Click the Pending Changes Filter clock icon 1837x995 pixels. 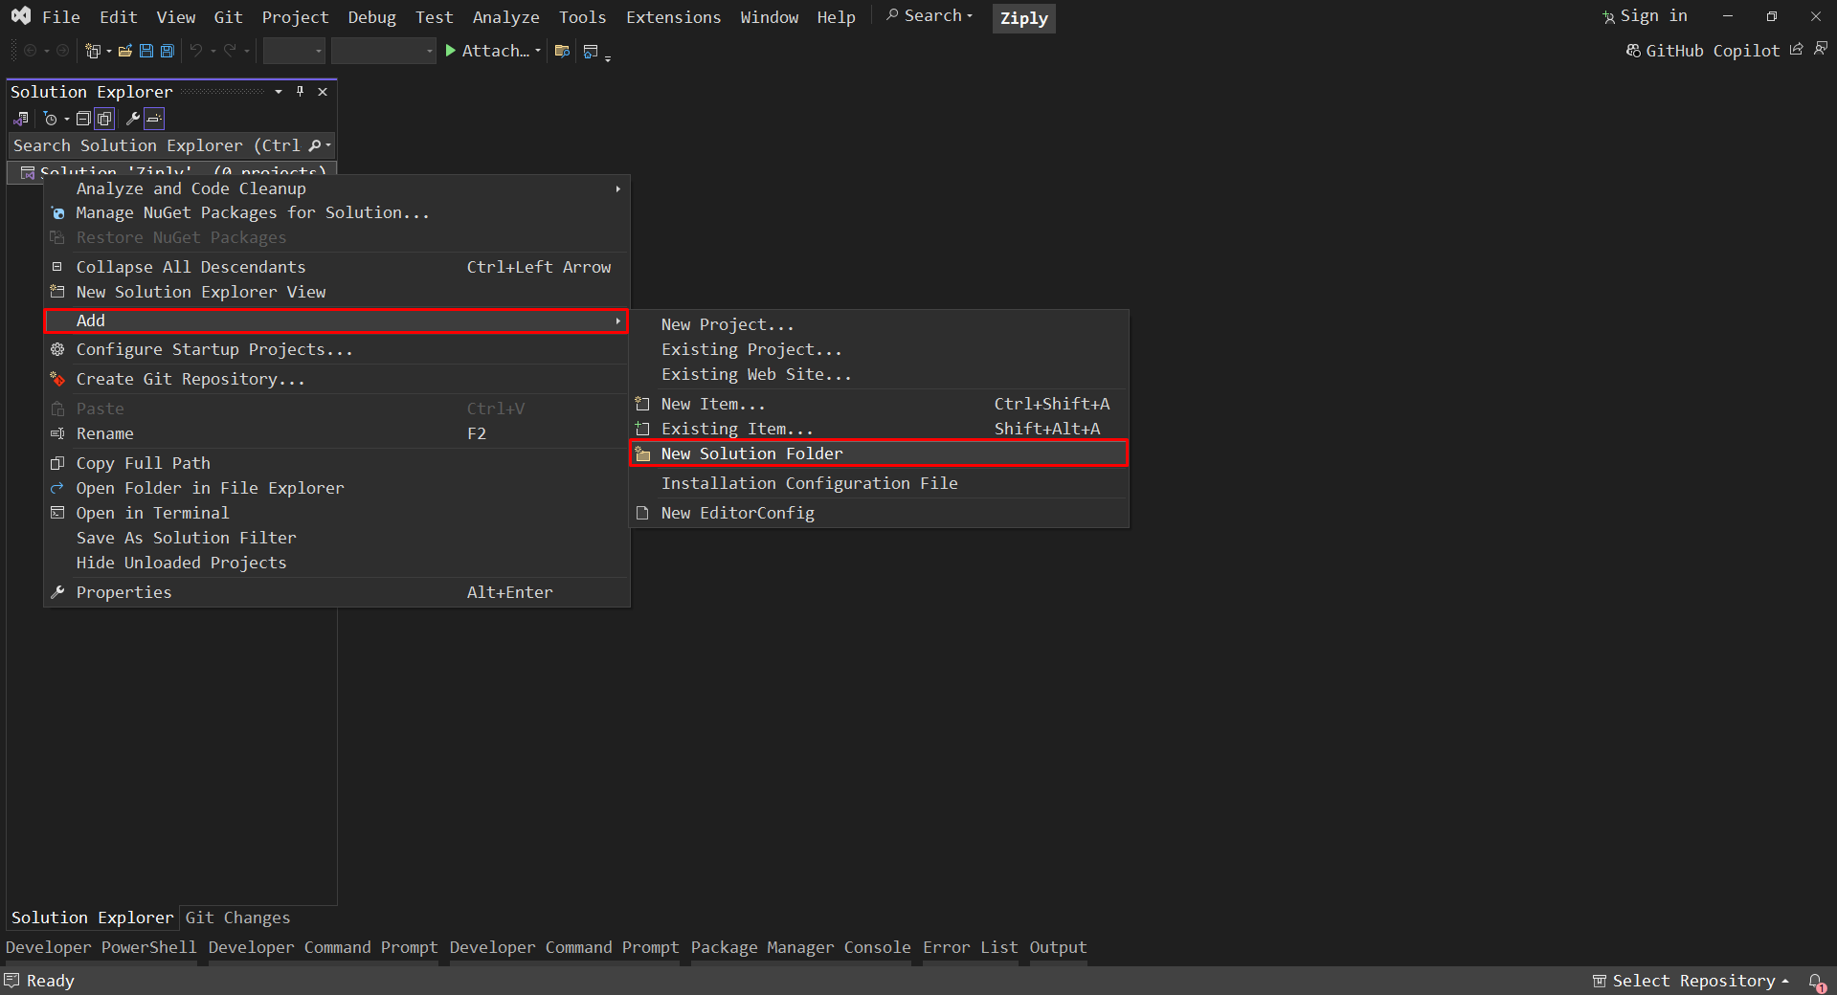pyautogui.click(x=51, y=119)
